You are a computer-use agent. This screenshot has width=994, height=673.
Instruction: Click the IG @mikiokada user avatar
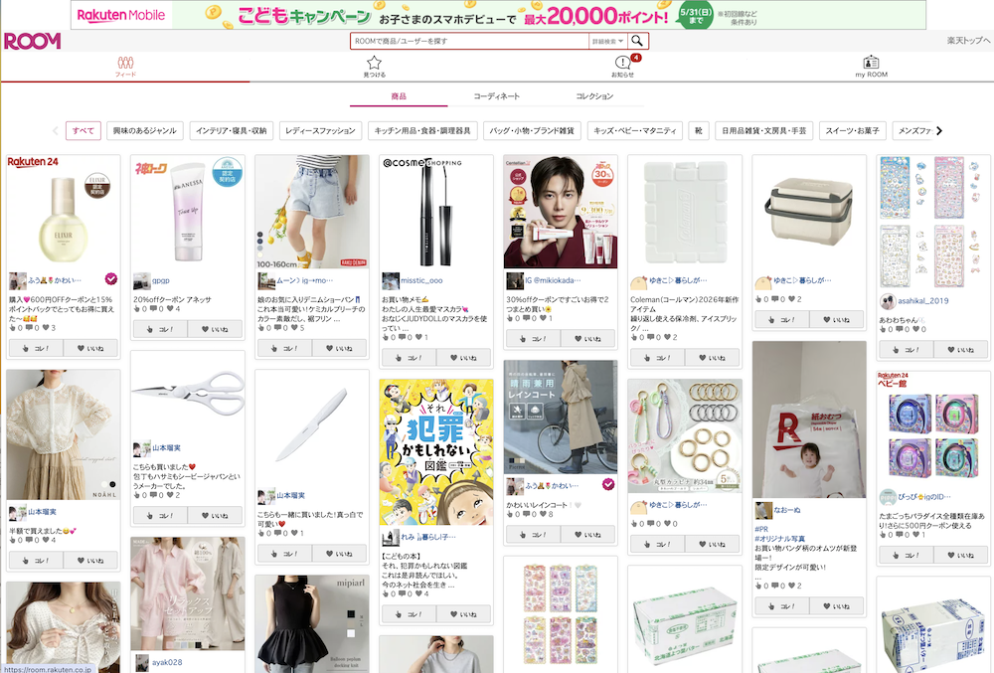[x=515, y=280]
